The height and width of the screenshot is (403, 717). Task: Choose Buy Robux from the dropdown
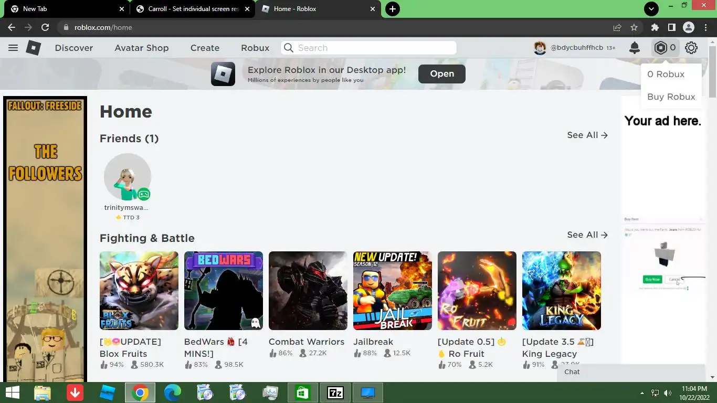pyautogui.click(x=671, y=97)
